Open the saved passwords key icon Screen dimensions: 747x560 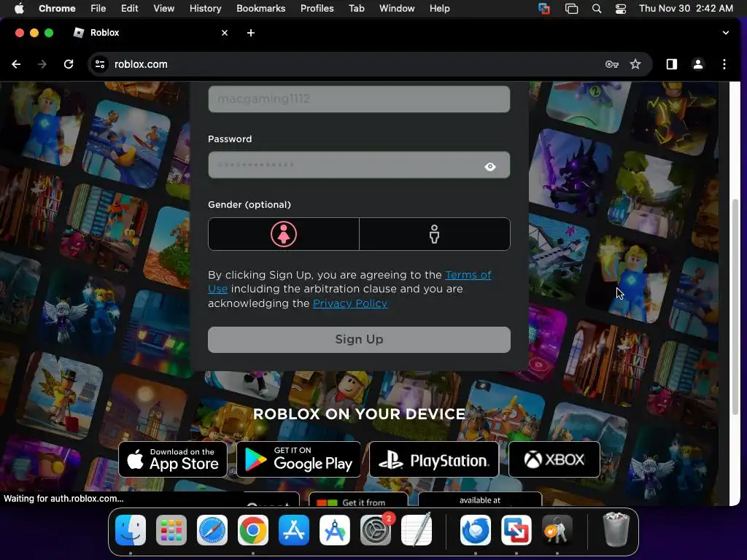[x=612, y=64]
